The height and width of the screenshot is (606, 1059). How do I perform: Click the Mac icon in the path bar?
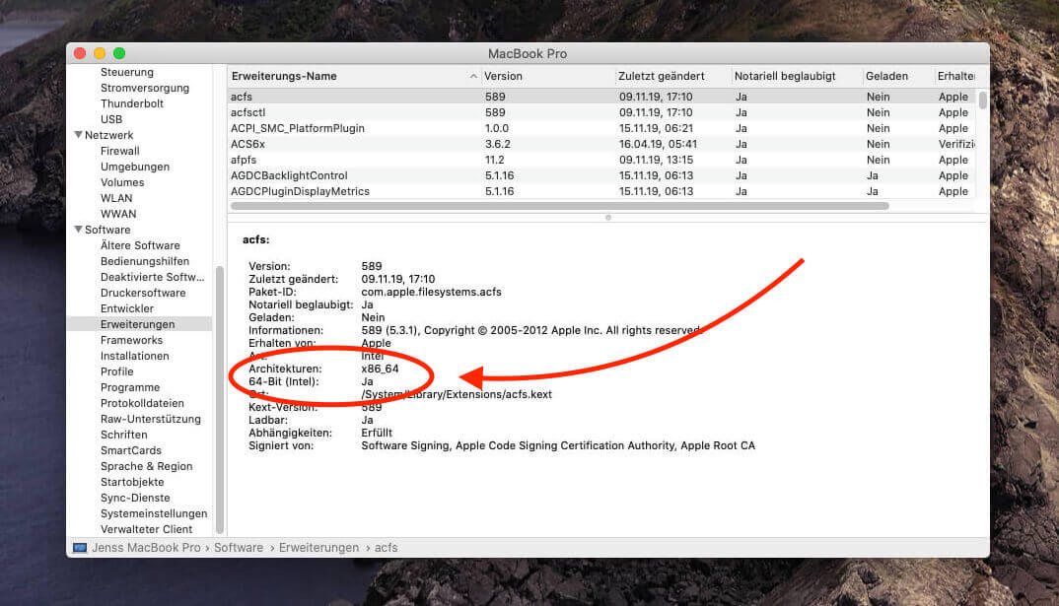click(x=80, y=547)
